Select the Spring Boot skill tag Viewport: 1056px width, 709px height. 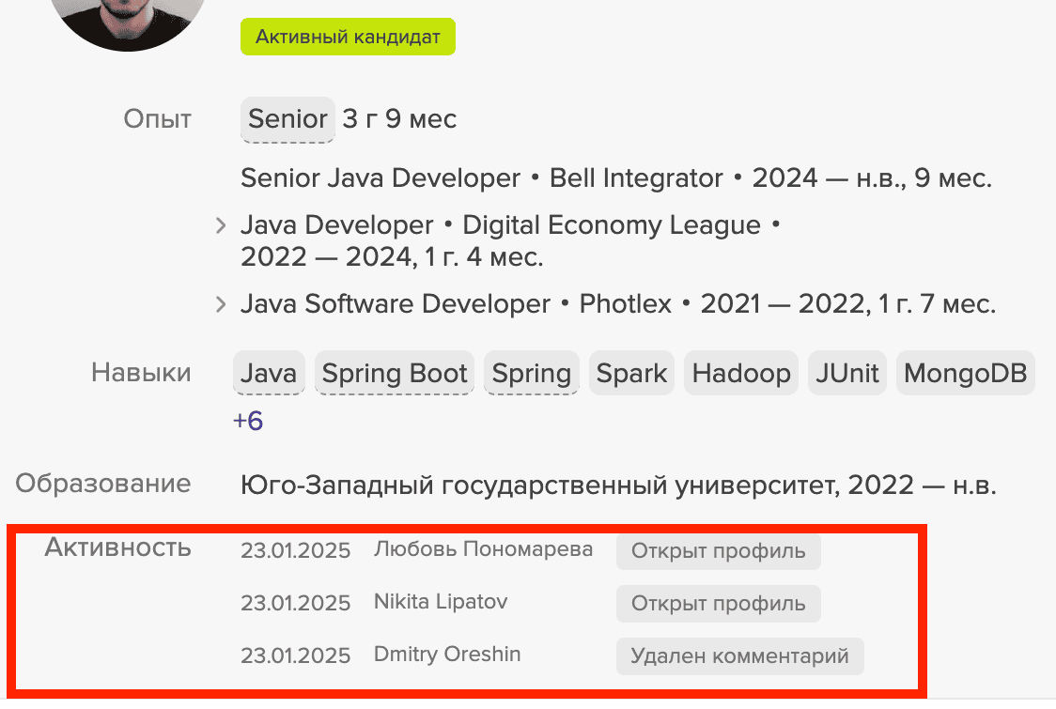pos(395,373)
